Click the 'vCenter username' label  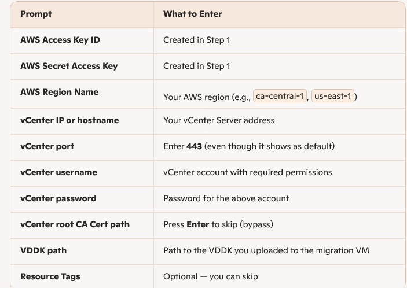58,172
